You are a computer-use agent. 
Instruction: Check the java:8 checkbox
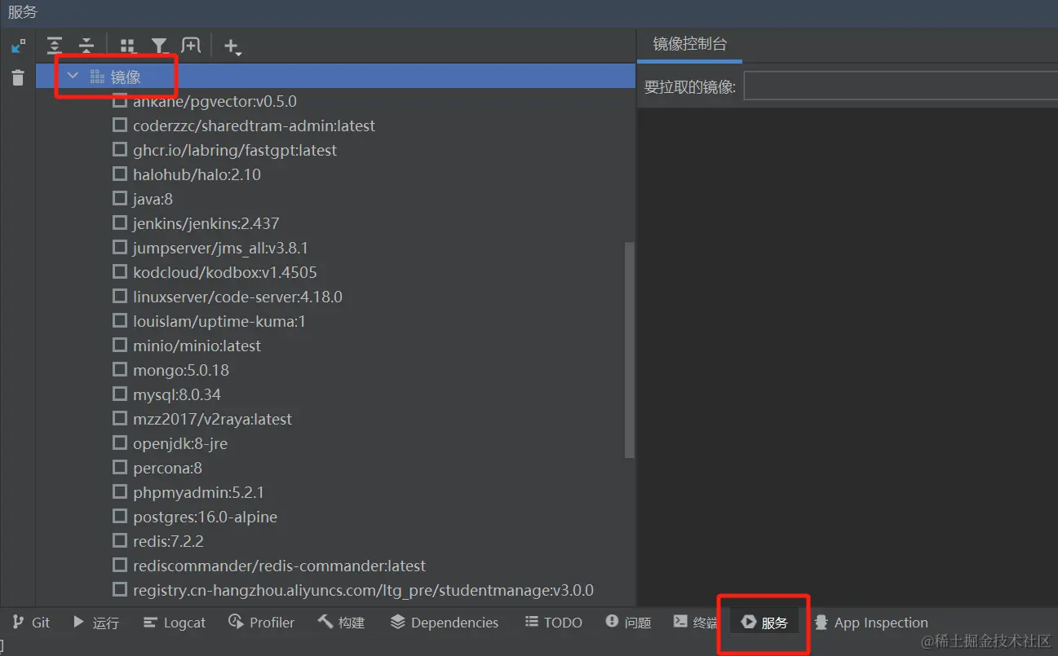(x=120, y=198)
